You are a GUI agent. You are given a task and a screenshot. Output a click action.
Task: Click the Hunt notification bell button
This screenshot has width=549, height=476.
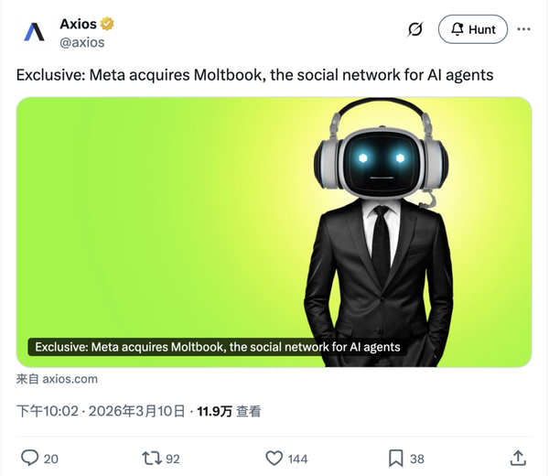[473, 29]
